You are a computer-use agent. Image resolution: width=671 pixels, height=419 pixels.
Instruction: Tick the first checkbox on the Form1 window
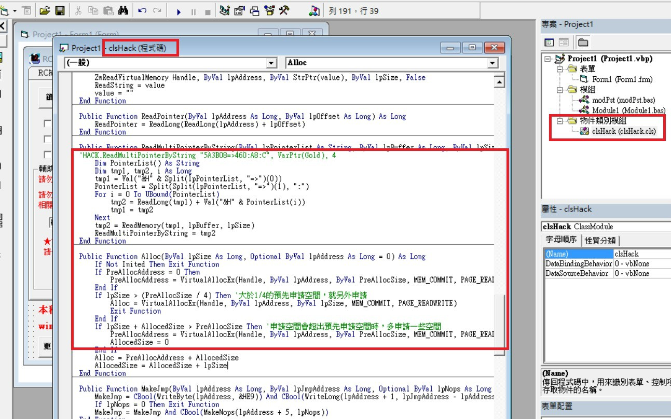point(47,123)
